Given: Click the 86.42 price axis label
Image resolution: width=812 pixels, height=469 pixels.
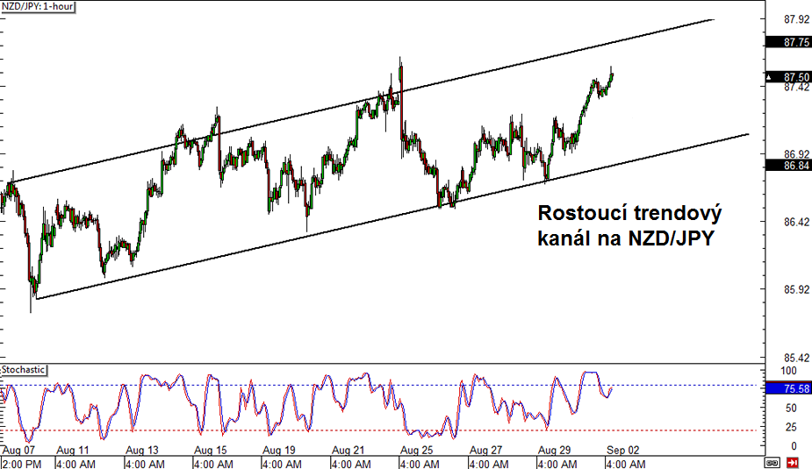Looking at the screenshot, I should tap(796, 223).
